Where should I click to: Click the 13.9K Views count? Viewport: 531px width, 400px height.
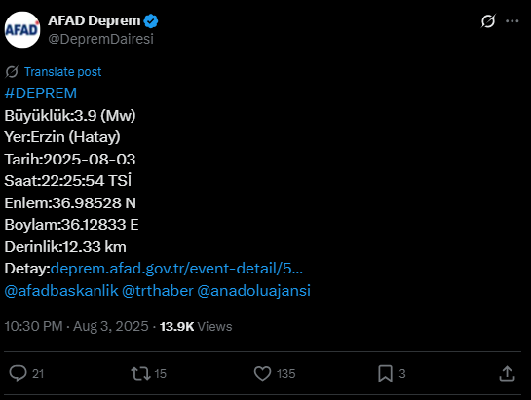(196, 327)
